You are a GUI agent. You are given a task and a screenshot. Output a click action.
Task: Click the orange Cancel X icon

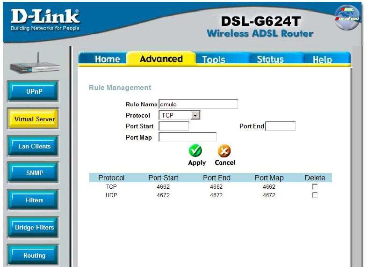coord(224,151)
